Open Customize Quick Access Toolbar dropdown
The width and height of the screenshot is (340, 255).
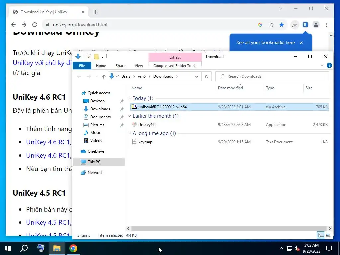pos(102,57)
